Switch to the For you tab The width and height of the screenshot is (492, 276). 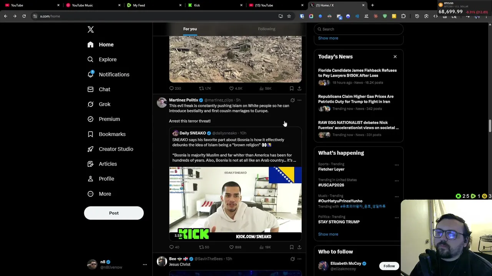pyautogui.click(x=190, y=29)
